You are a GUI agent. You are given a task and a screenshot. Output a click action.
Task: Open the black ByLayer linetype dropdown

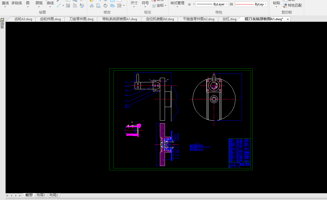(227, 4)
